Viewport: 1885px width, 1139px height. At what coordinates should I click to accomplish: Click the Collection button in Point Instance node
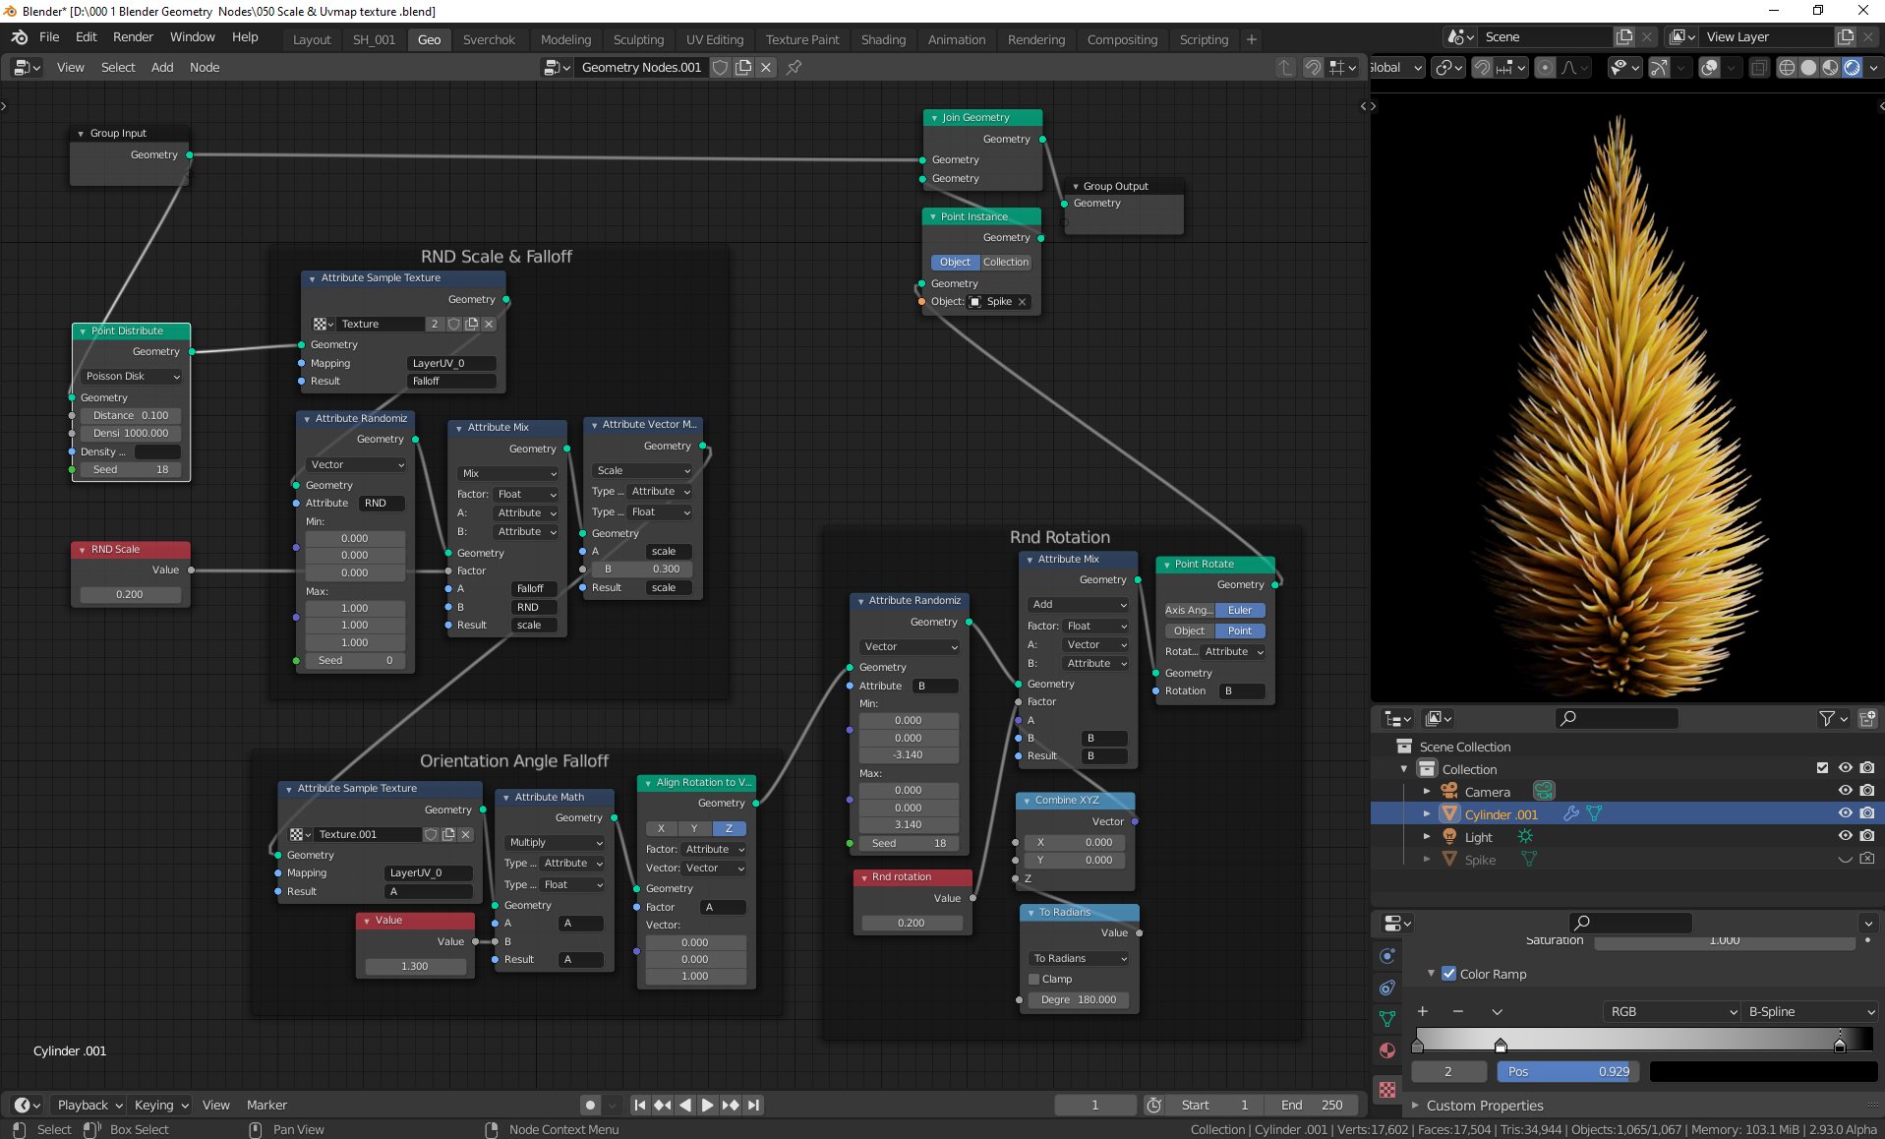1004,262
